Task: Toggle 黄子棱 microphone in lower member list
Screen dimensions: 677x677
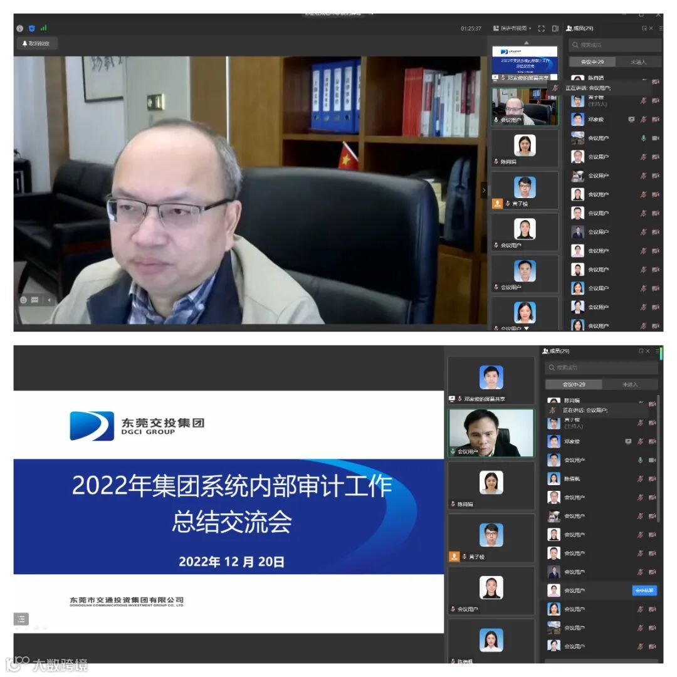Action: coord(640,423)
